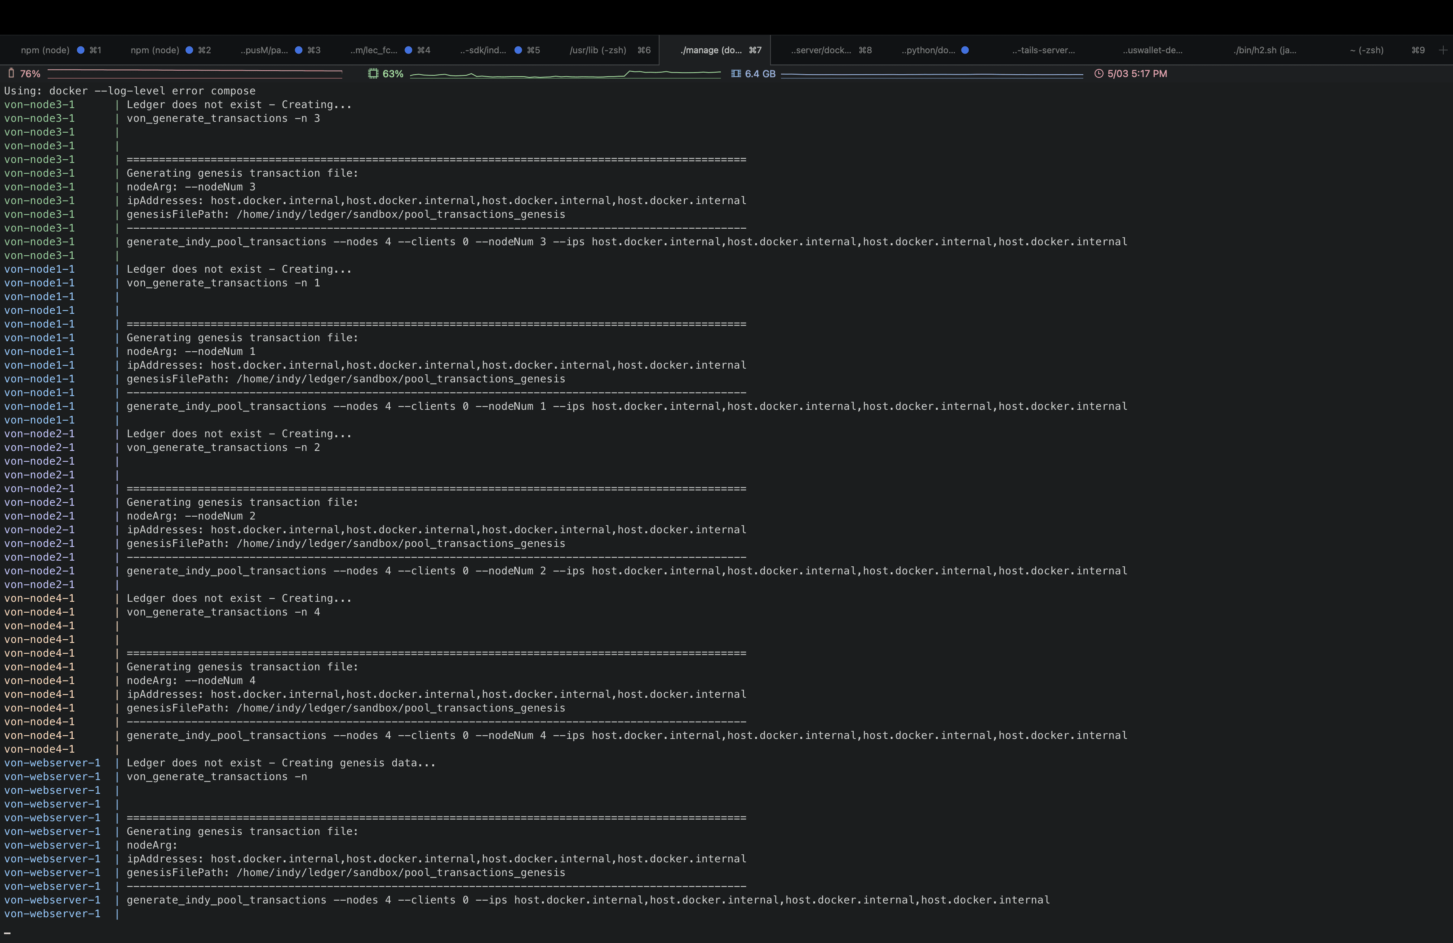Image resolution: width=1453 pixels, height=943 pixels.
Task: Click von-node2-1 genesisFilePath line
Action: coord(345,543)
